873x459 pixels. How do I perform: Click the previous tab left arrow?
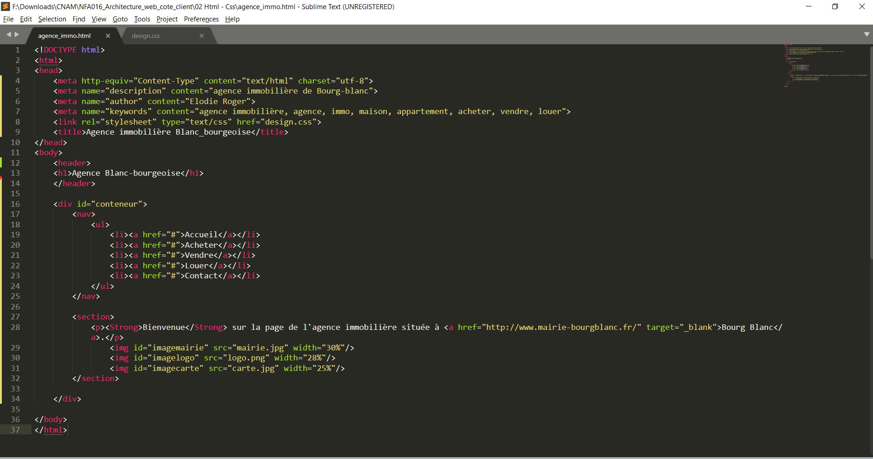click(8, 35)
